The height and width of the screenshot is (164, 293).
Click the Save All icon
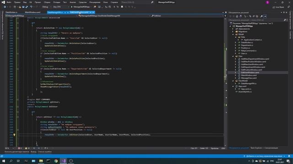click(x=27, y=7)
